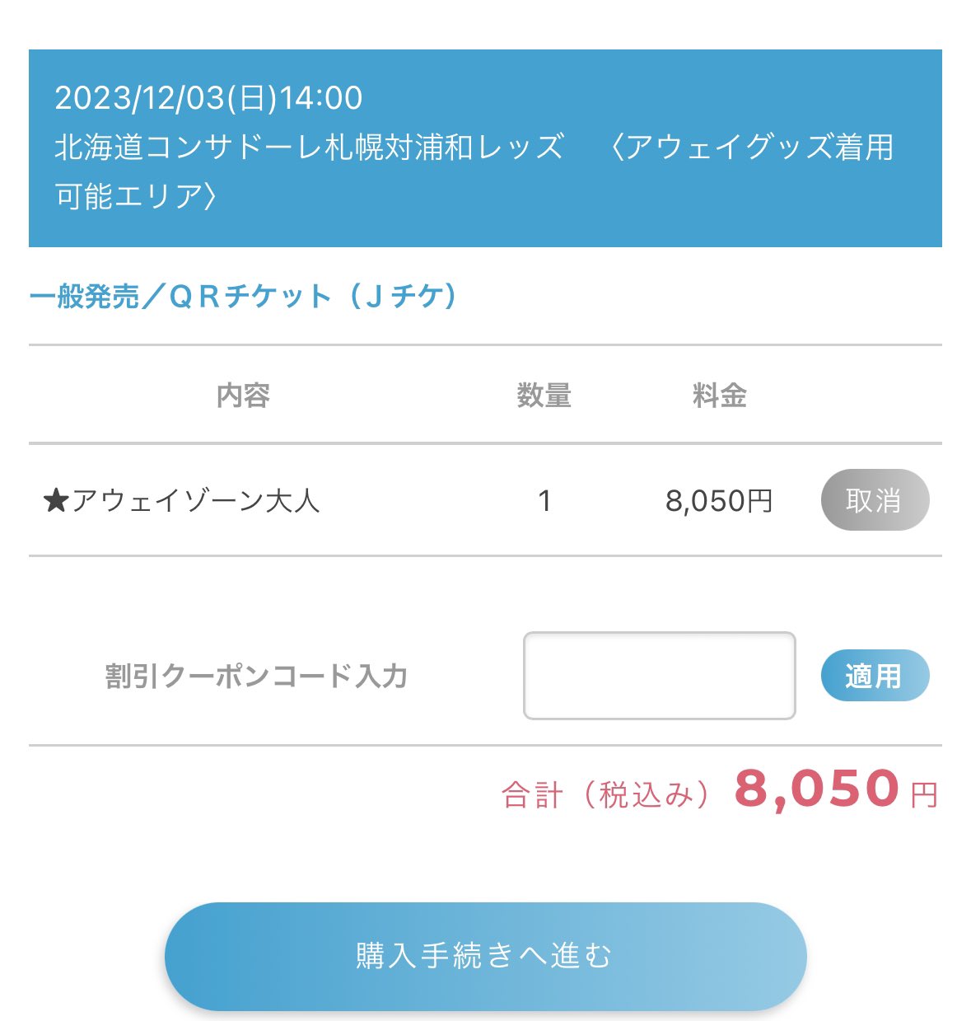971x1021 pixels.
Task: Click the star icon beside アウェイゾーン大人
Action: 56,501
